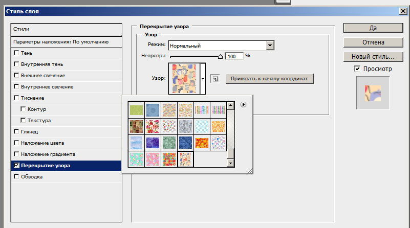This screenshot has width=410, height=228.
Task: Open the pattern picker flyout menu arrow
Action: pyautogui.click(x=243, y=104)
